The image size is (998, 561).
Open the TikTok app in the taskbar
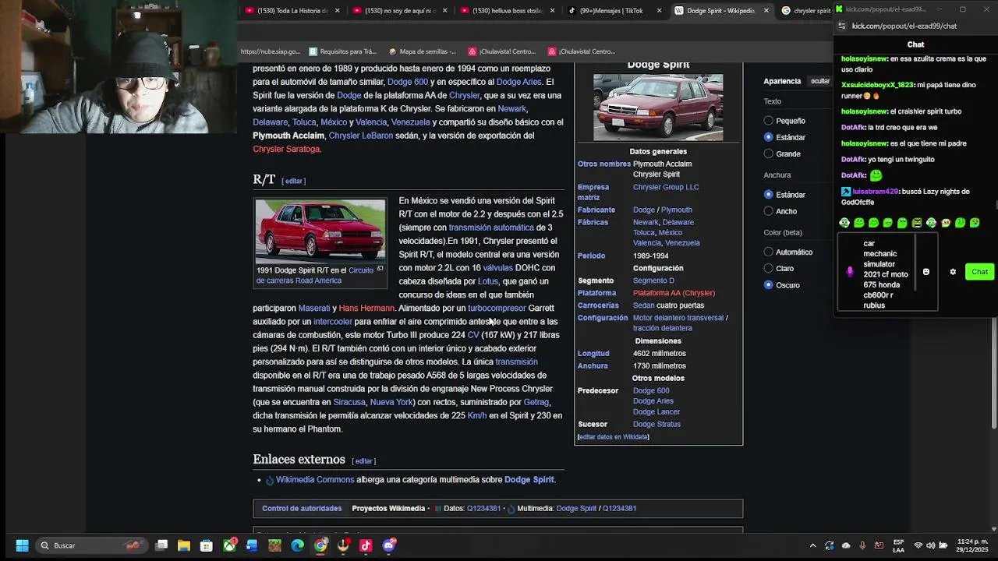click(x=366, y=545)
